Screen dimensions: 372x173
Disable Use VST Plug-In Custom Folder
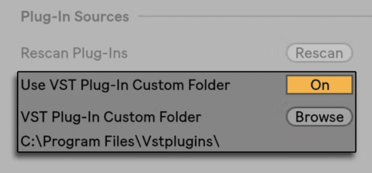[x=319, y=85]
